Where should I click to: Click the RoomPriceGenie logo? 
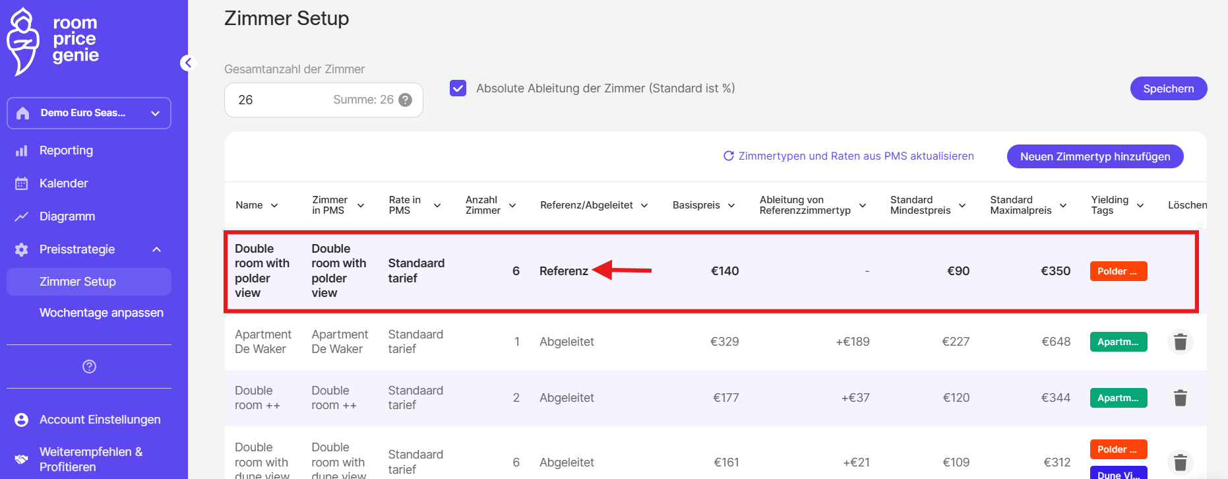53,41
